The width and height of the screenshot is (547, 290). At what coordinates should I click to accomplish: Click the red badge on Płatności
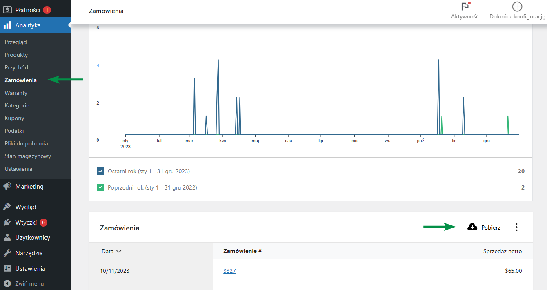coord(47,10)
